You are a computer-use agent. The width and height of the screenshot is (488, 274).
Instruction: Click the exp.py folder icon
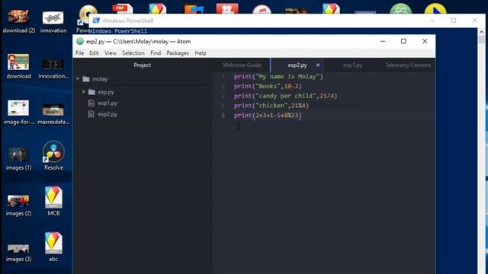click(91, 92)
